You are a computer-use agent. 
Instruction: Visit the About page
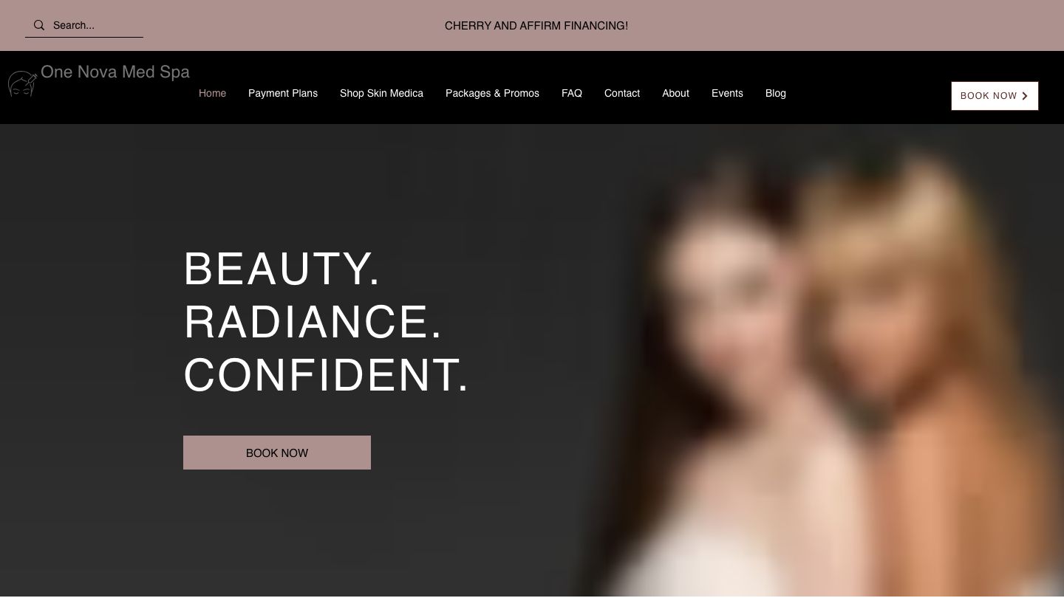point(675,93)
